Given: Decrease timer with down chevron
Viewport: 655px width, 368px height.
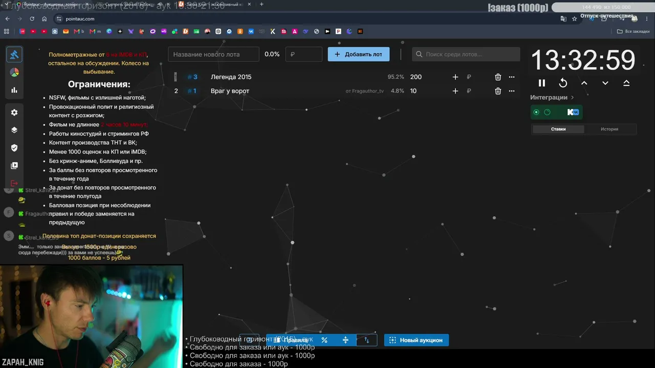Looking at the screenshot, I should tap(605, 83).
